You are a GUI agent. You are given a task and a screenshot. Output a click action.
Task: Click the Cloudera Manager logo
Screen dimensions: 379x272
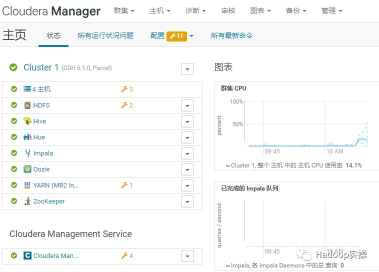pos(51,11)
